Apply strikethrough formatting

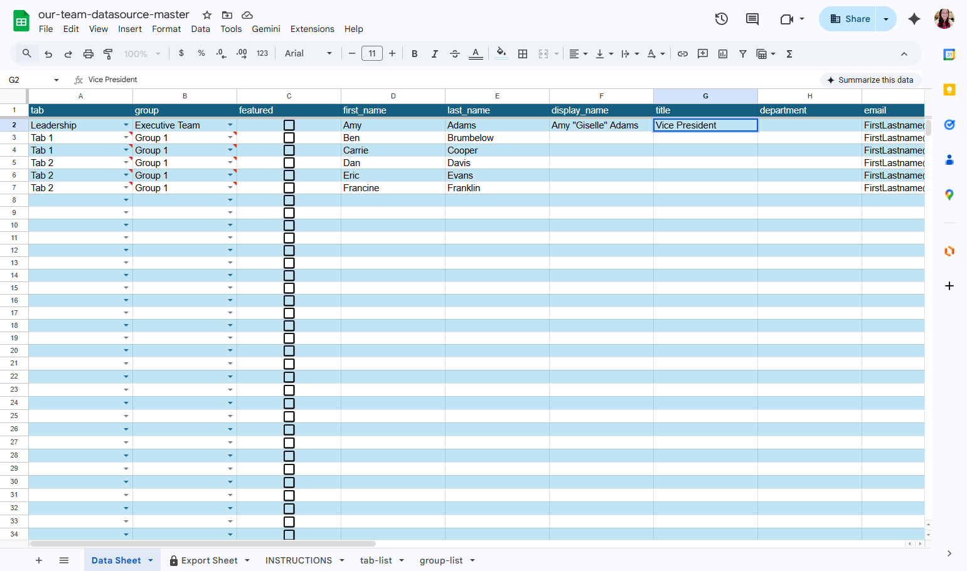[455, 54]
